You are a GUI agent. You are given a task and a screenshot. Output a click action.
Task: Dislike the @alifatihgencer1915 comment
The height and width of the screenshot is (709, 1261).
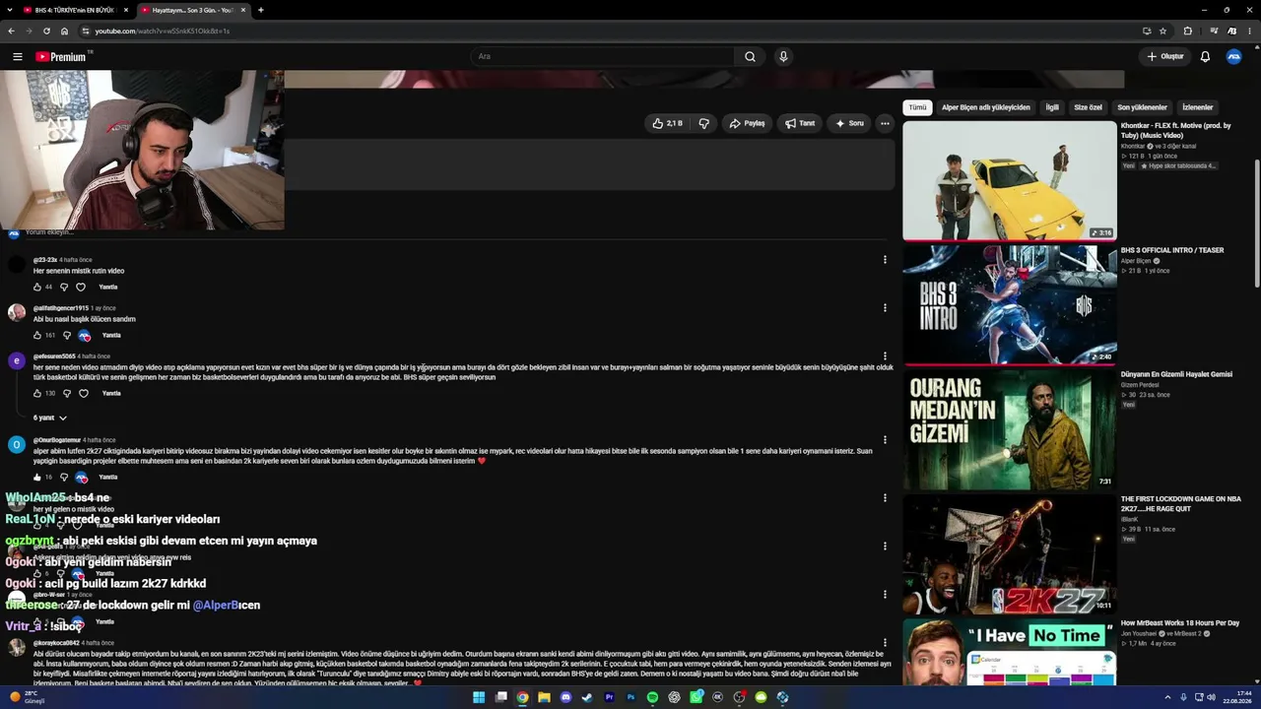67,335
